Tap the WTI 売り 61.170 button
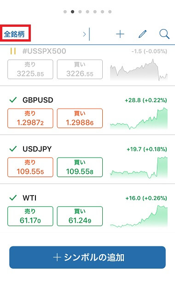 (30, 216)
